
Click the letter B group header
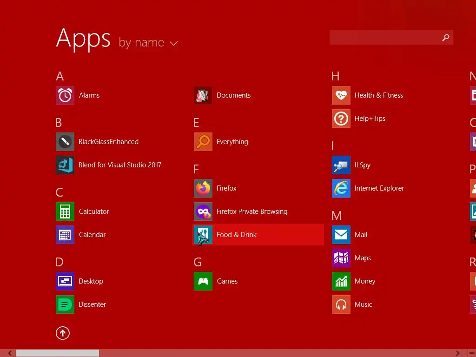tap(59, 123)
